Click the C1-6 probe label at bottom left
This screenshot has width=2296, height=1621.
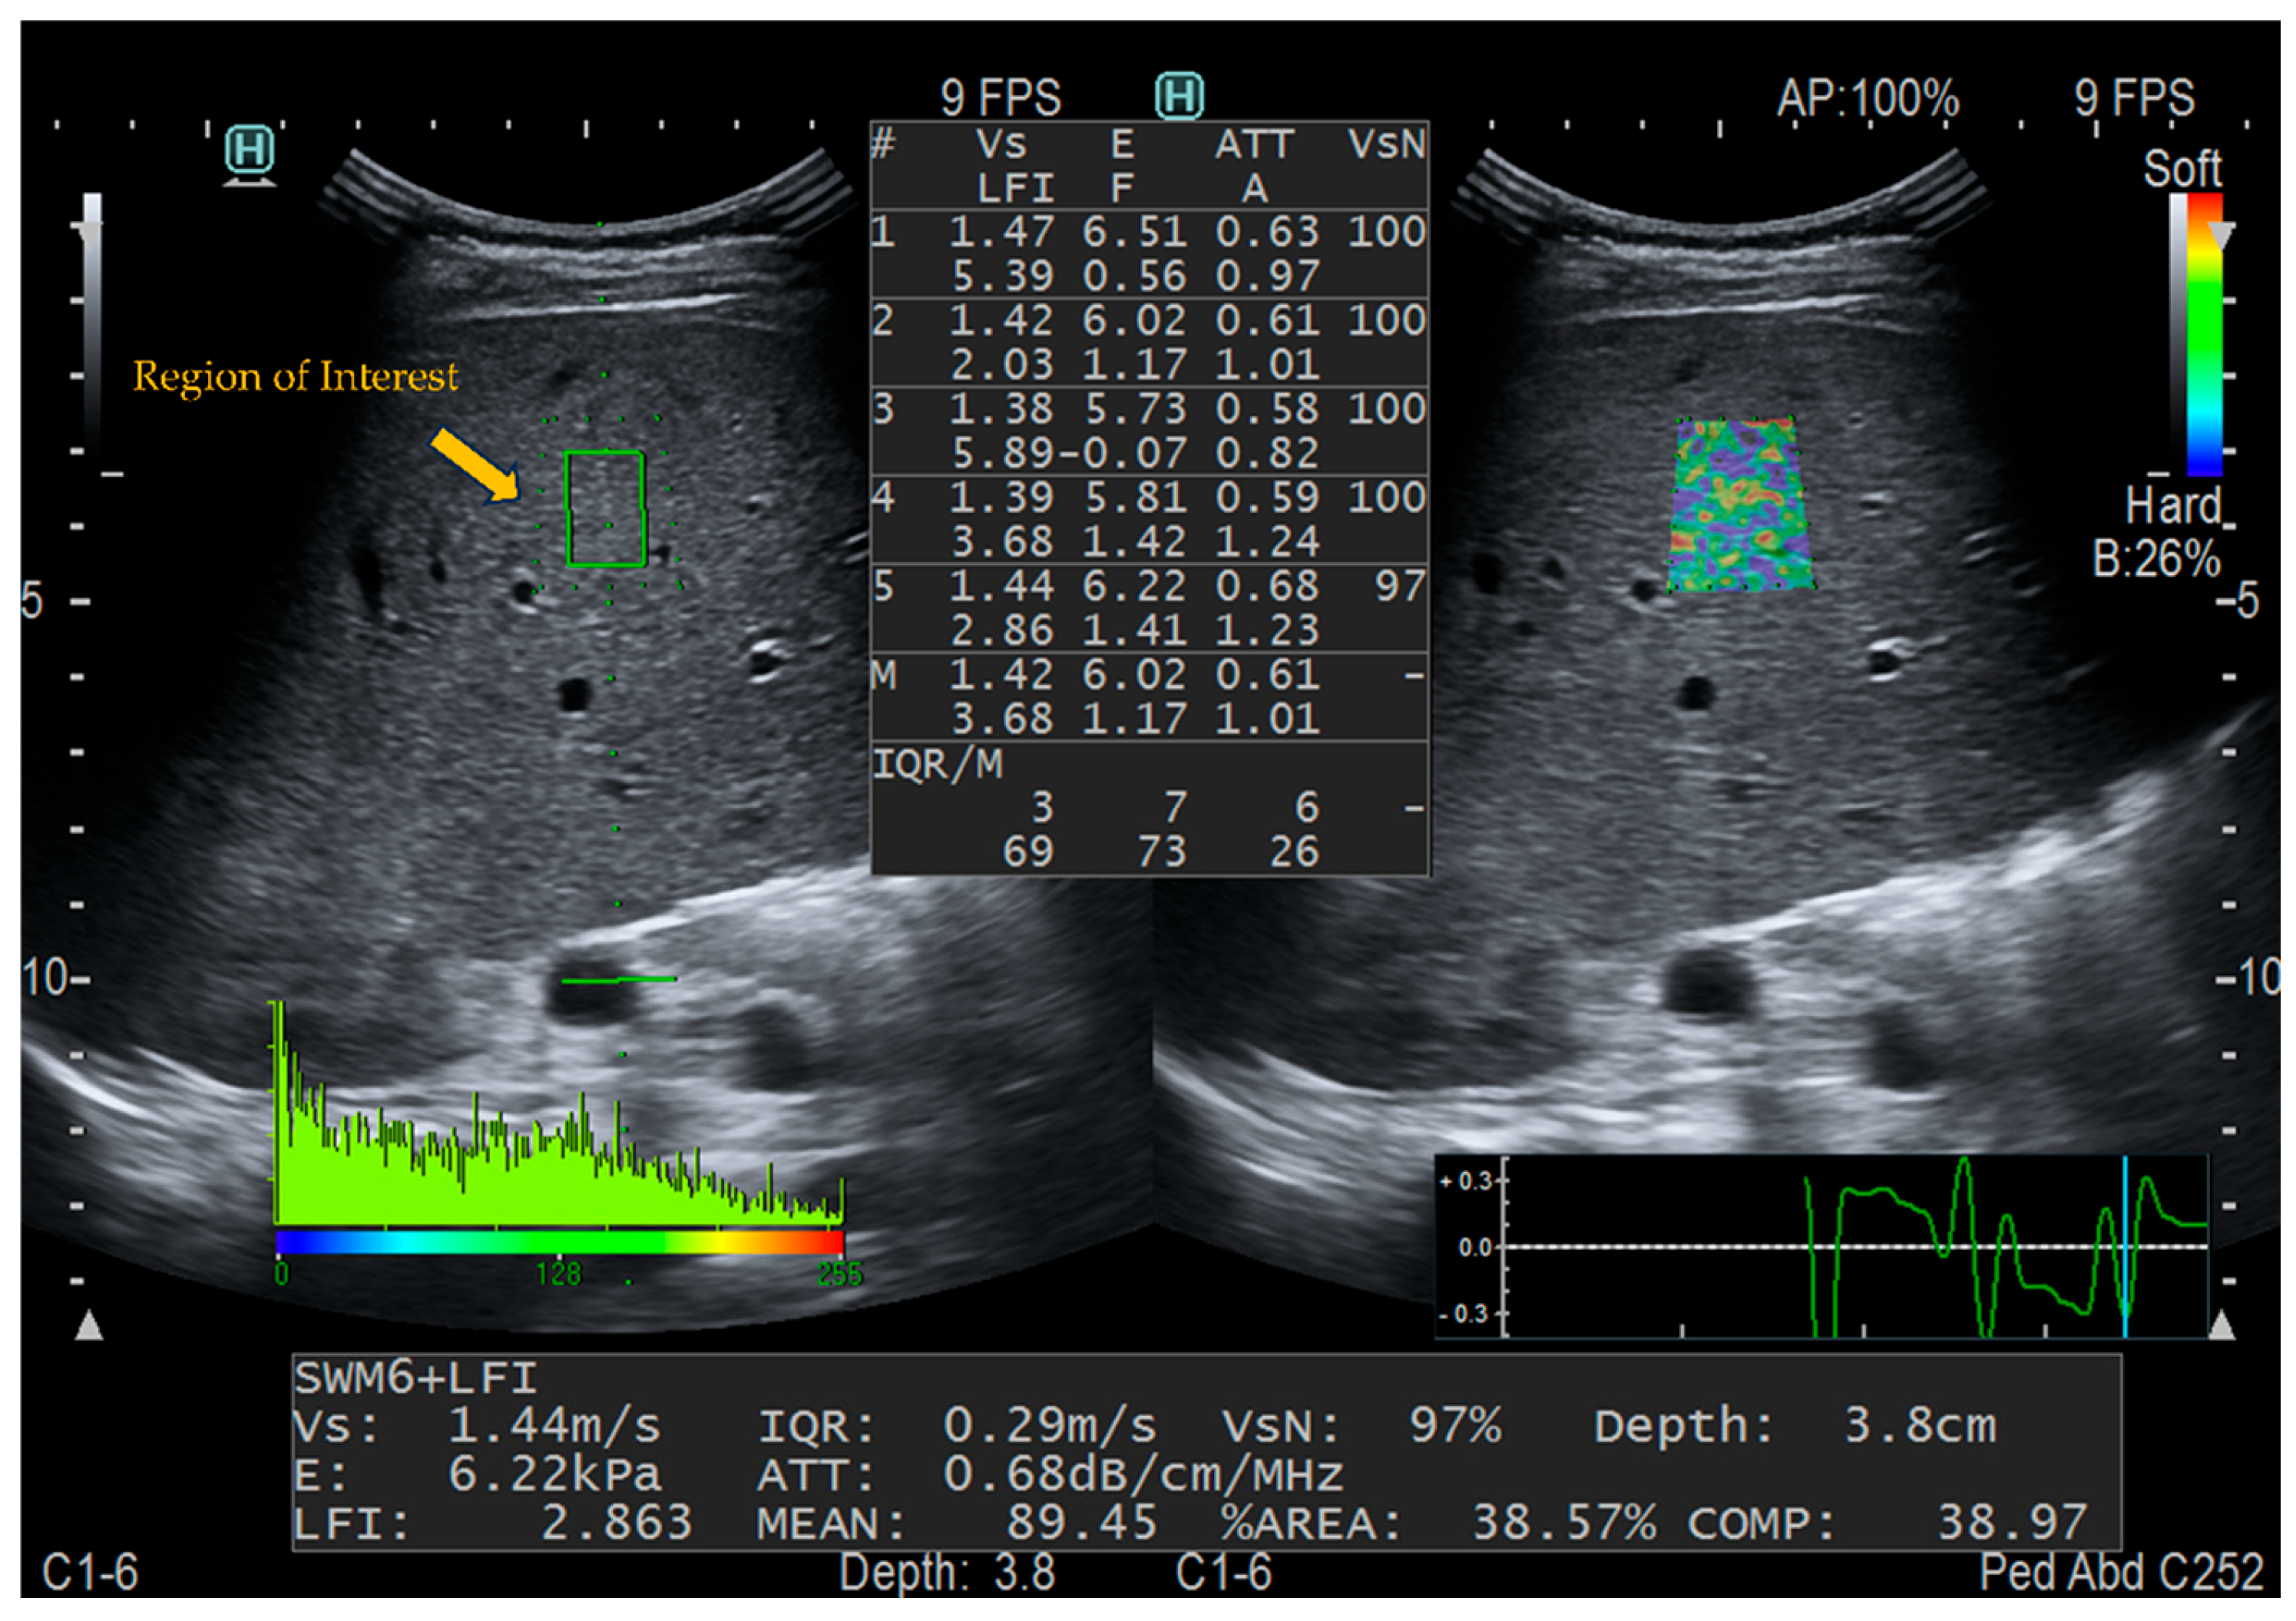[x=90, y=1571]
